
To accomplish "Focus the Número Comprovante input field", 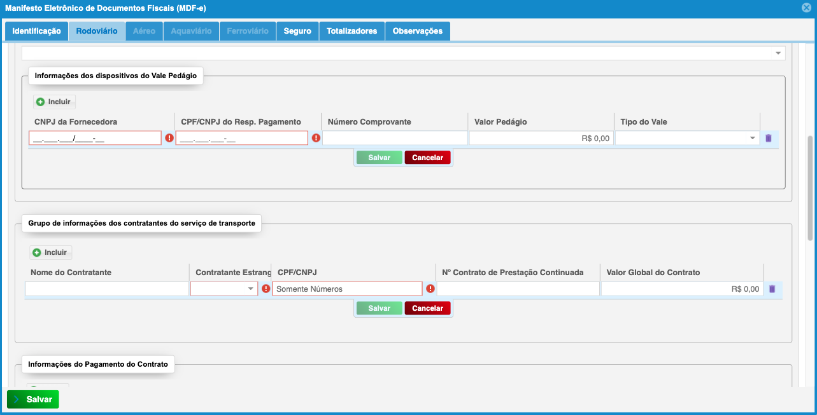I will [395, 139].
